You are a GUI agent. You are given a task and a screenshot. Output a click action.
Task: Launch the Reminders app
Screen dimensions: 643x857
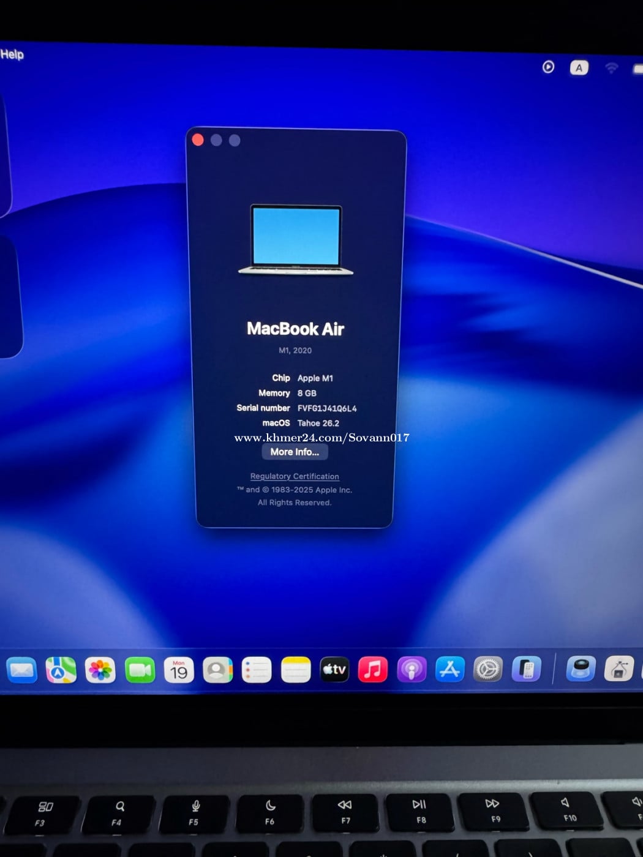pyautogui.click(x=257, y=670)
